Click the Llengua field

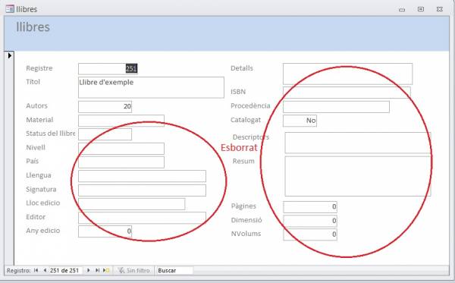143,176
